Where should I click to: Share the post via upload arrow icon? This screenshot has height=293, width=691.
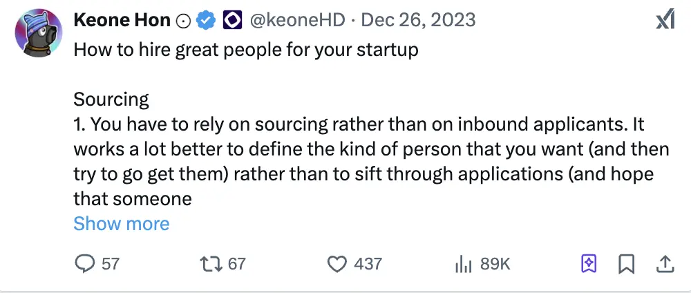pyautogui.click(x=665, y=263)
